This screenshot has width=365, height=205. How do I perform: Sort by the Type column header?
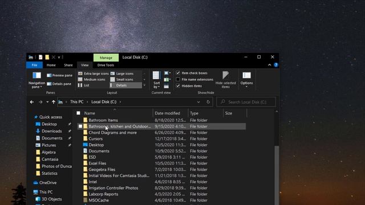click(x=194, y=113)
